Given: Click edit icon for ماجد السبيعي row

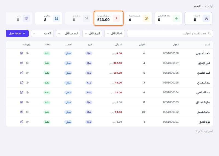Looking at the screenshot, I should tap(21, 53).
